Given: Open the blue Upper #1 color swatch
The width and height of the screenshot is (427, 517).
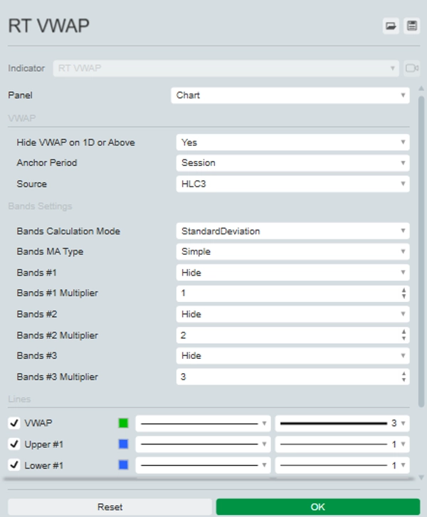Looking at the screenshot, I should (x=123, y=444).
